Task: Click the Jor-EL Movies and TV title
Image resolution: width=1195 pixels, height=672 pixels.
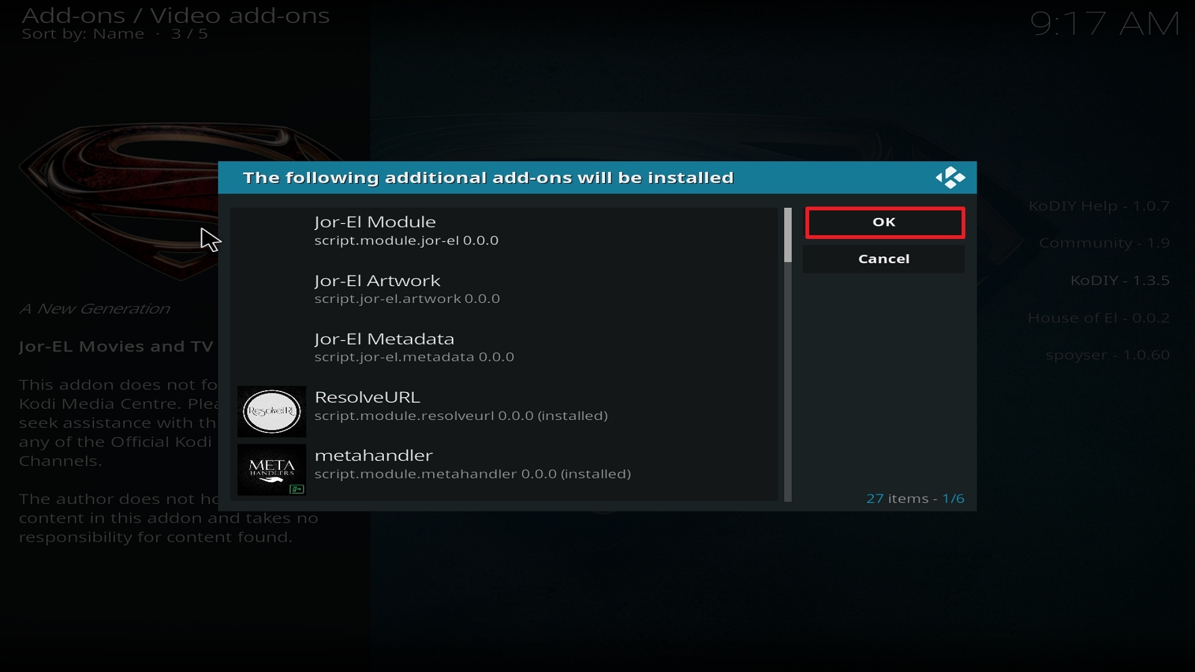Action: (x=116, y=347)
